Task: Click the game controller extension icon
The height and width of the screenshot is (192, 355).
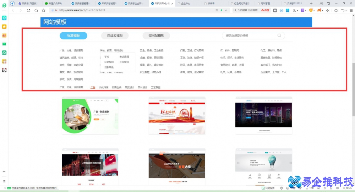Action: coord(319,10)
